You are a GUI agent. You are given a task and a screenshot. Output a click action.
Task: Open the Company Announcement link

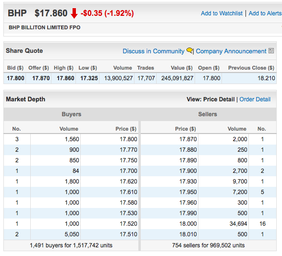(231, 51)
